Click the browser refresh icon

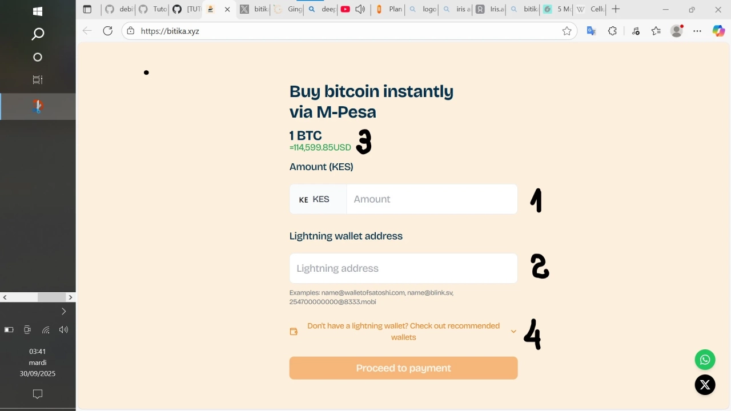(108, 31)
